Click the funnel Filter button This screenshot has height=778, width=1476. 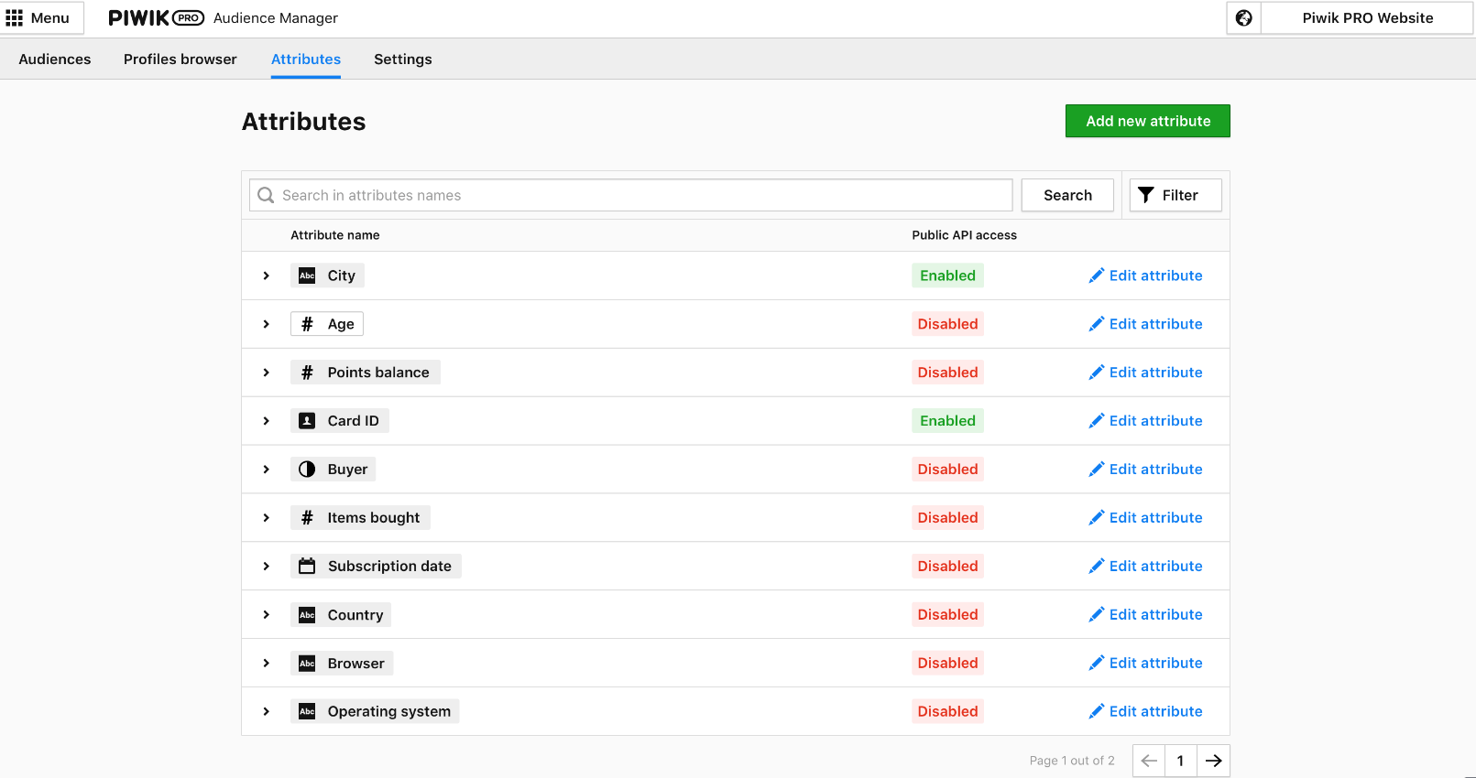pos(1175,195)
